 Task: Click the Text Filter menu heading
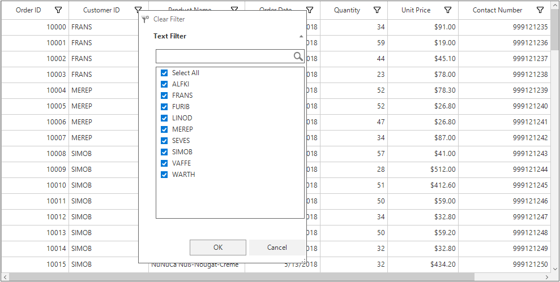170,36
